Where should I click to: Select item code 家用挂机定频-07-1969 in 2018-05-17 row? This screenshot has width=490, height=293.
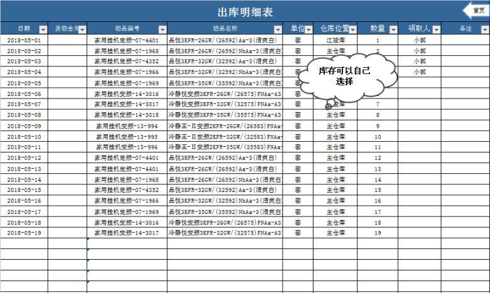(127, 211)
